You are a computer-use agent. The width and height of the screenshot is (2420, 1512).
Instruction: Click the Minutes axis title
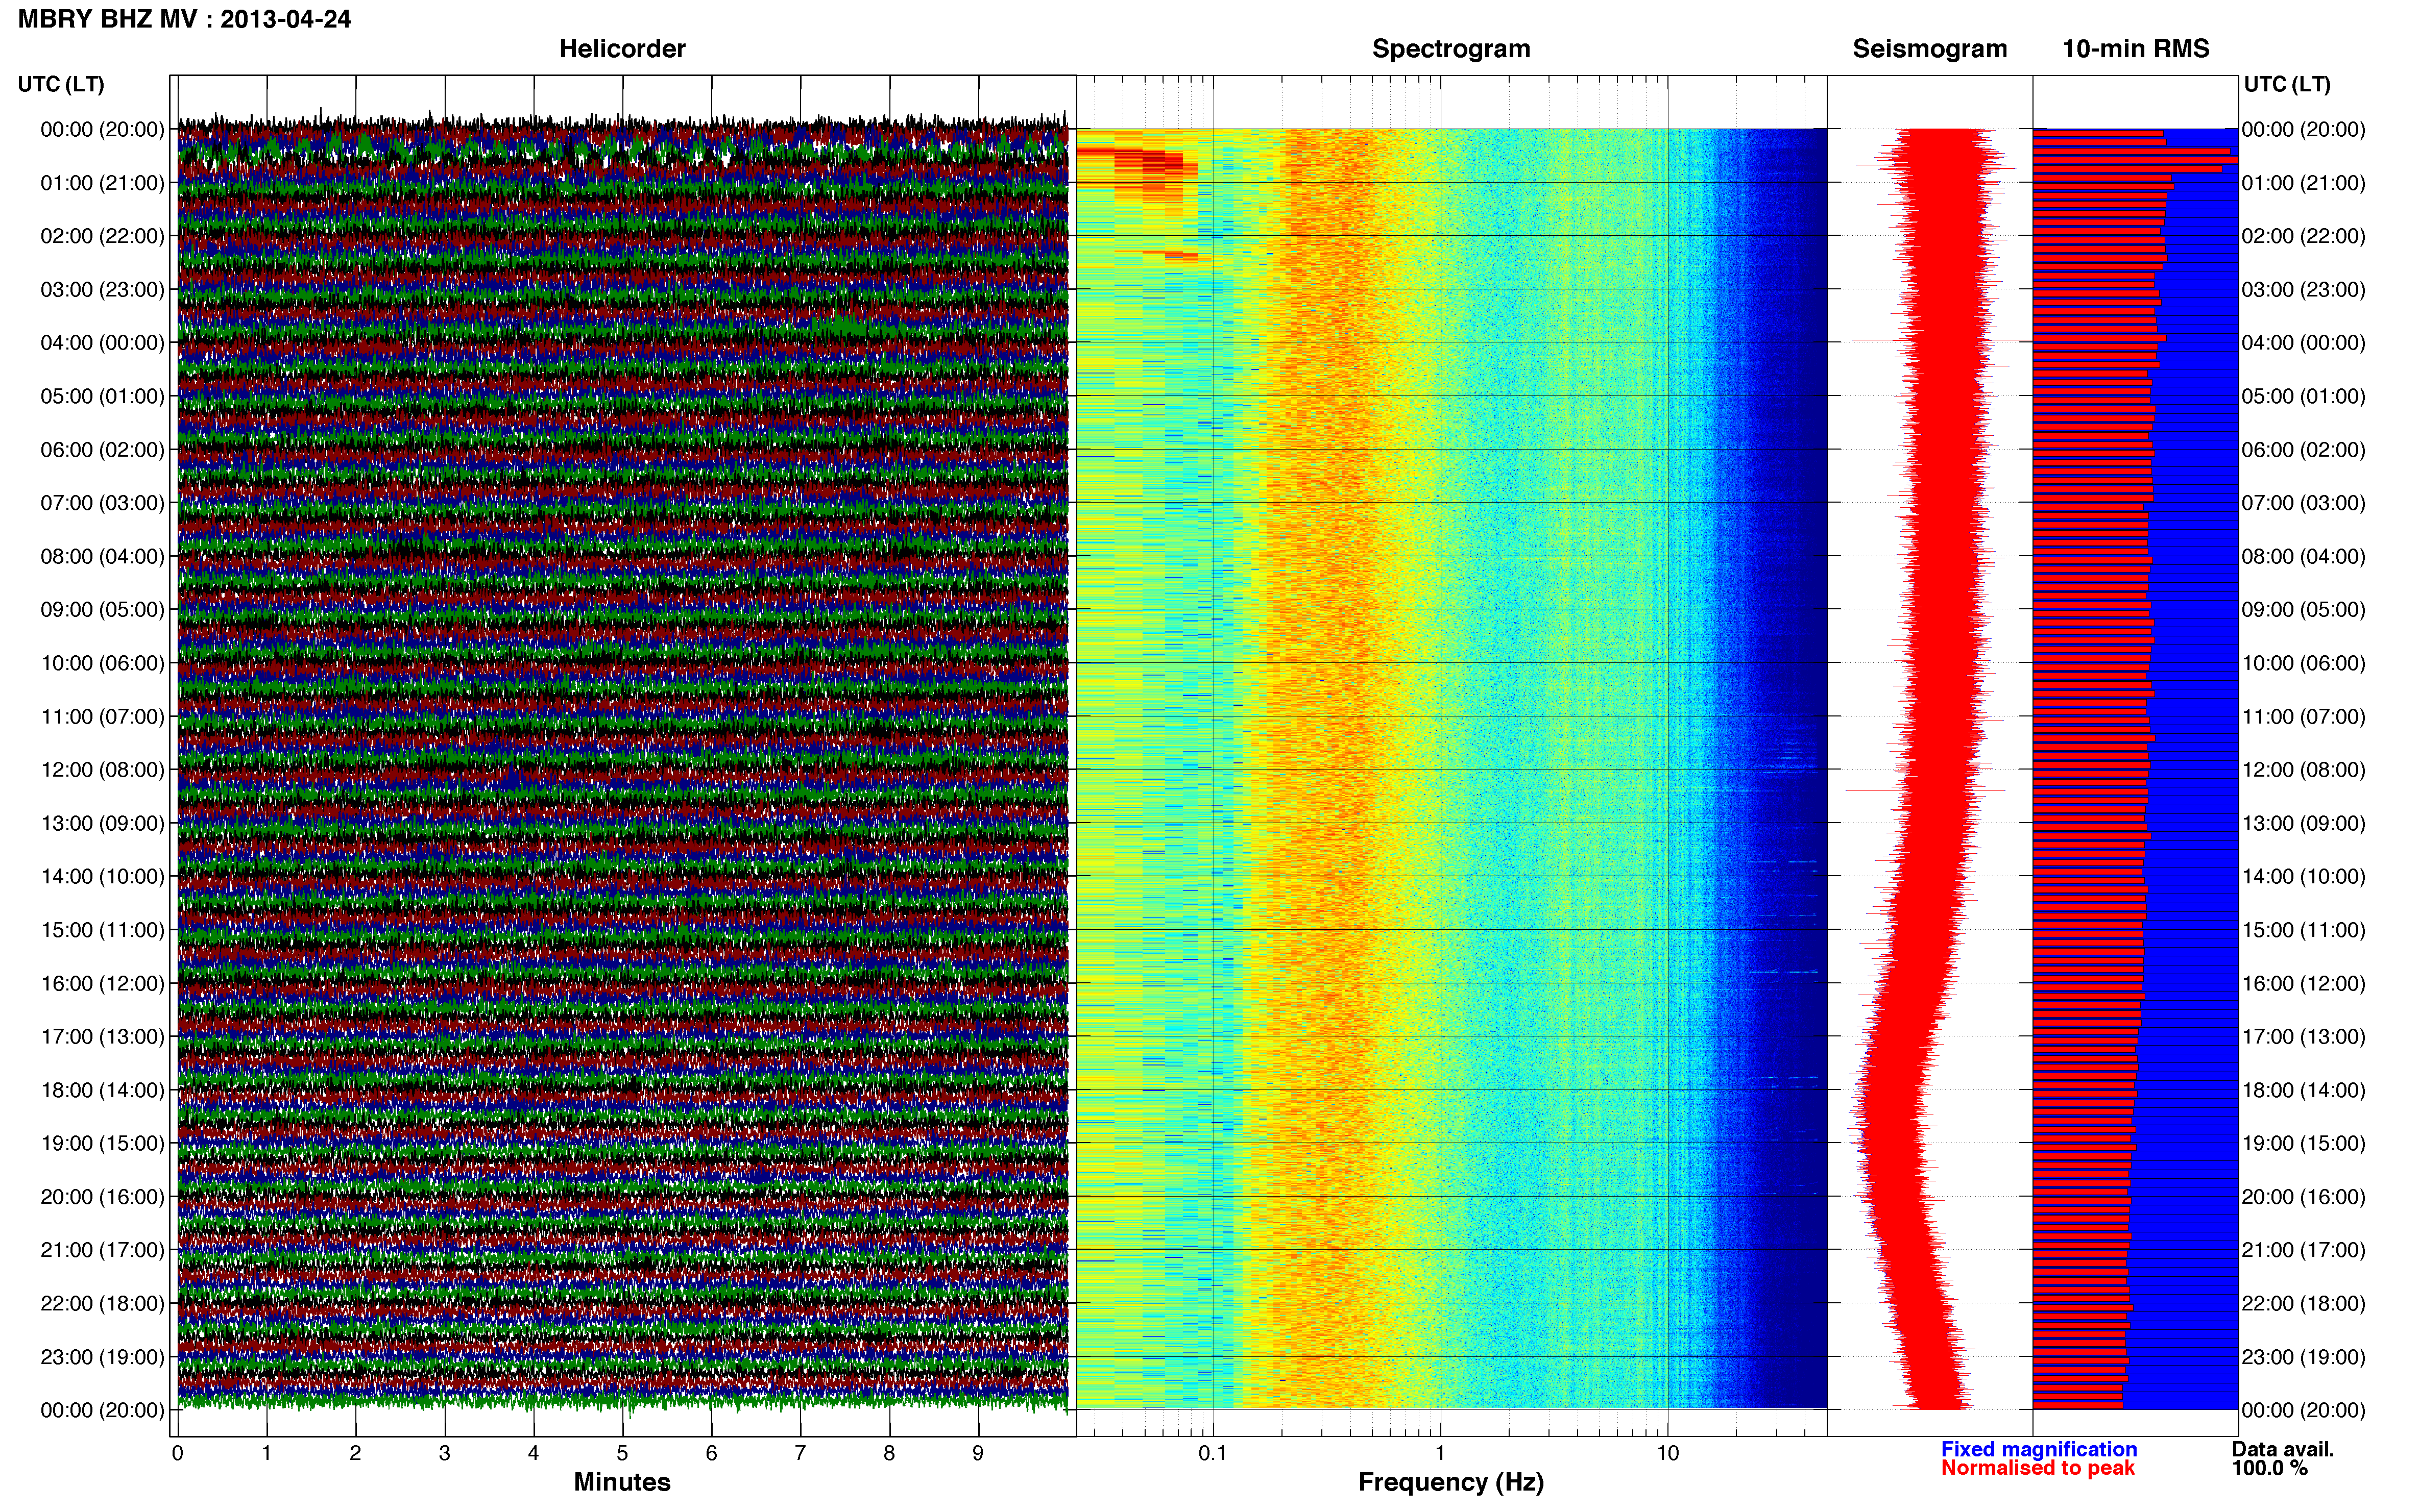pos(621,1482)
